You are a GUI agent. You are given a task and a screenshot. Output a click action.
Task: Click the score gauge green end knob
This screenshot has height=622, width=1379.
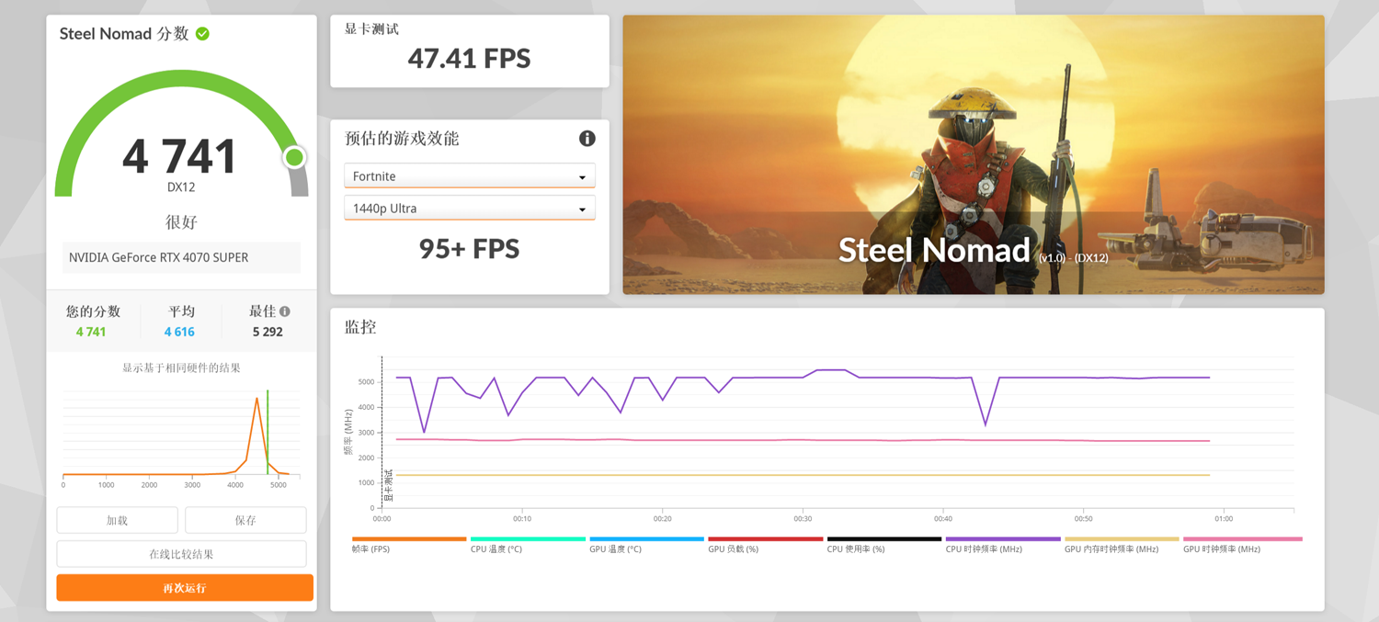click(294, 157)
